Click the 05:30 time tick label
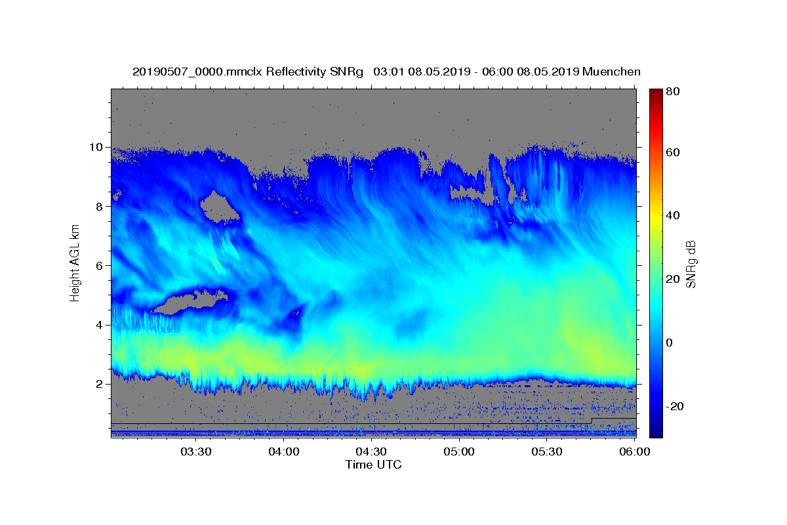Image resolution: width=787 pixels, height=525 pixels. point(547,452)
